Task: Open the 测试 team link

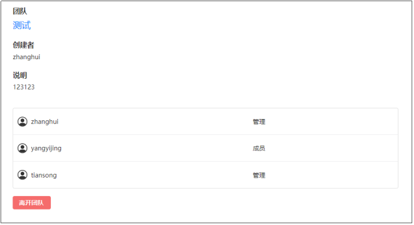Action: pos(22,25)
